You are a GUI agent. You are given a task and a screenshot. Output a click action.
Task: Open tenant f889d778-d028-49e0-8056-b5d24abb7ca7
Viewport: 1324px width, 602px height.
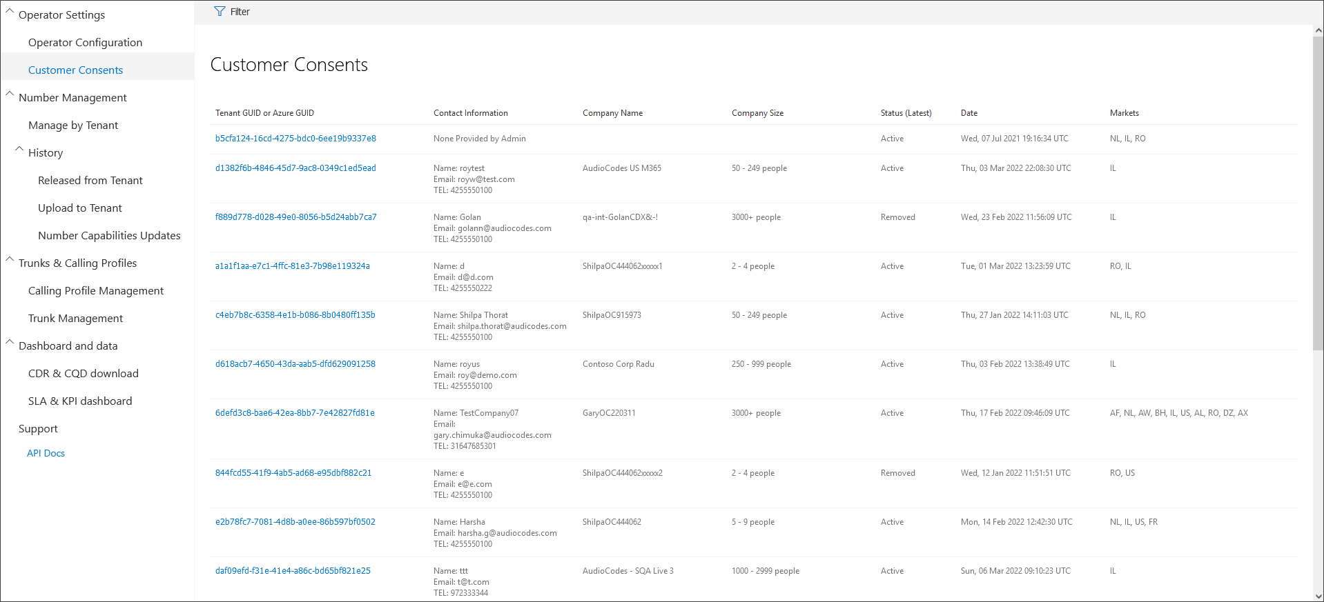pos(295,217)
